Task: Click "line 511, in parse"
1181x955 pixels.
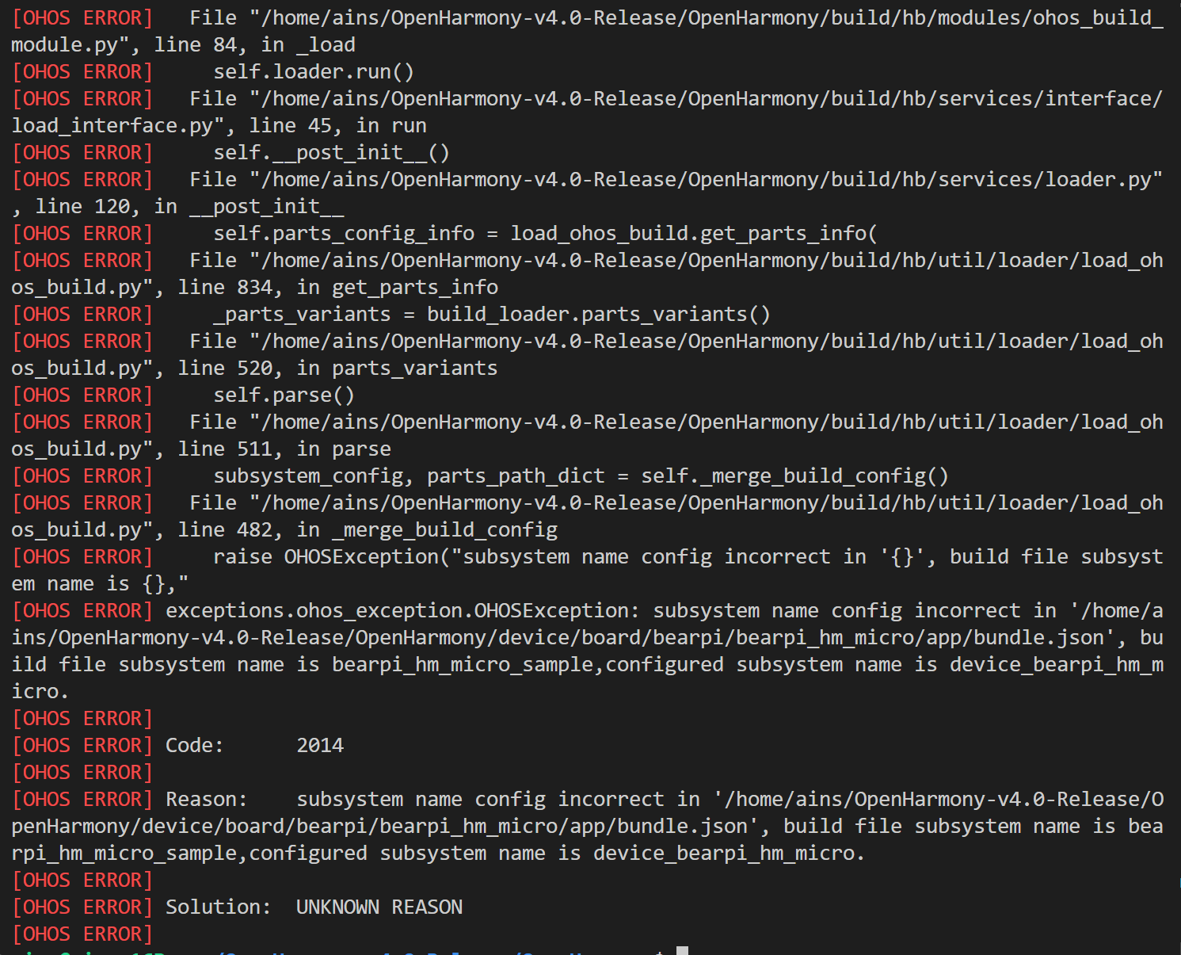Action: [284, 449]
